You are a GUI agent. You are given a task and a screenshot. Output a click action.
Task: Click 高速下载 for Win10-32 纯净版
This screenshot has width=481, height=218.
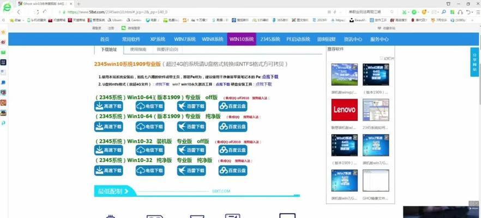click(109, 171)
